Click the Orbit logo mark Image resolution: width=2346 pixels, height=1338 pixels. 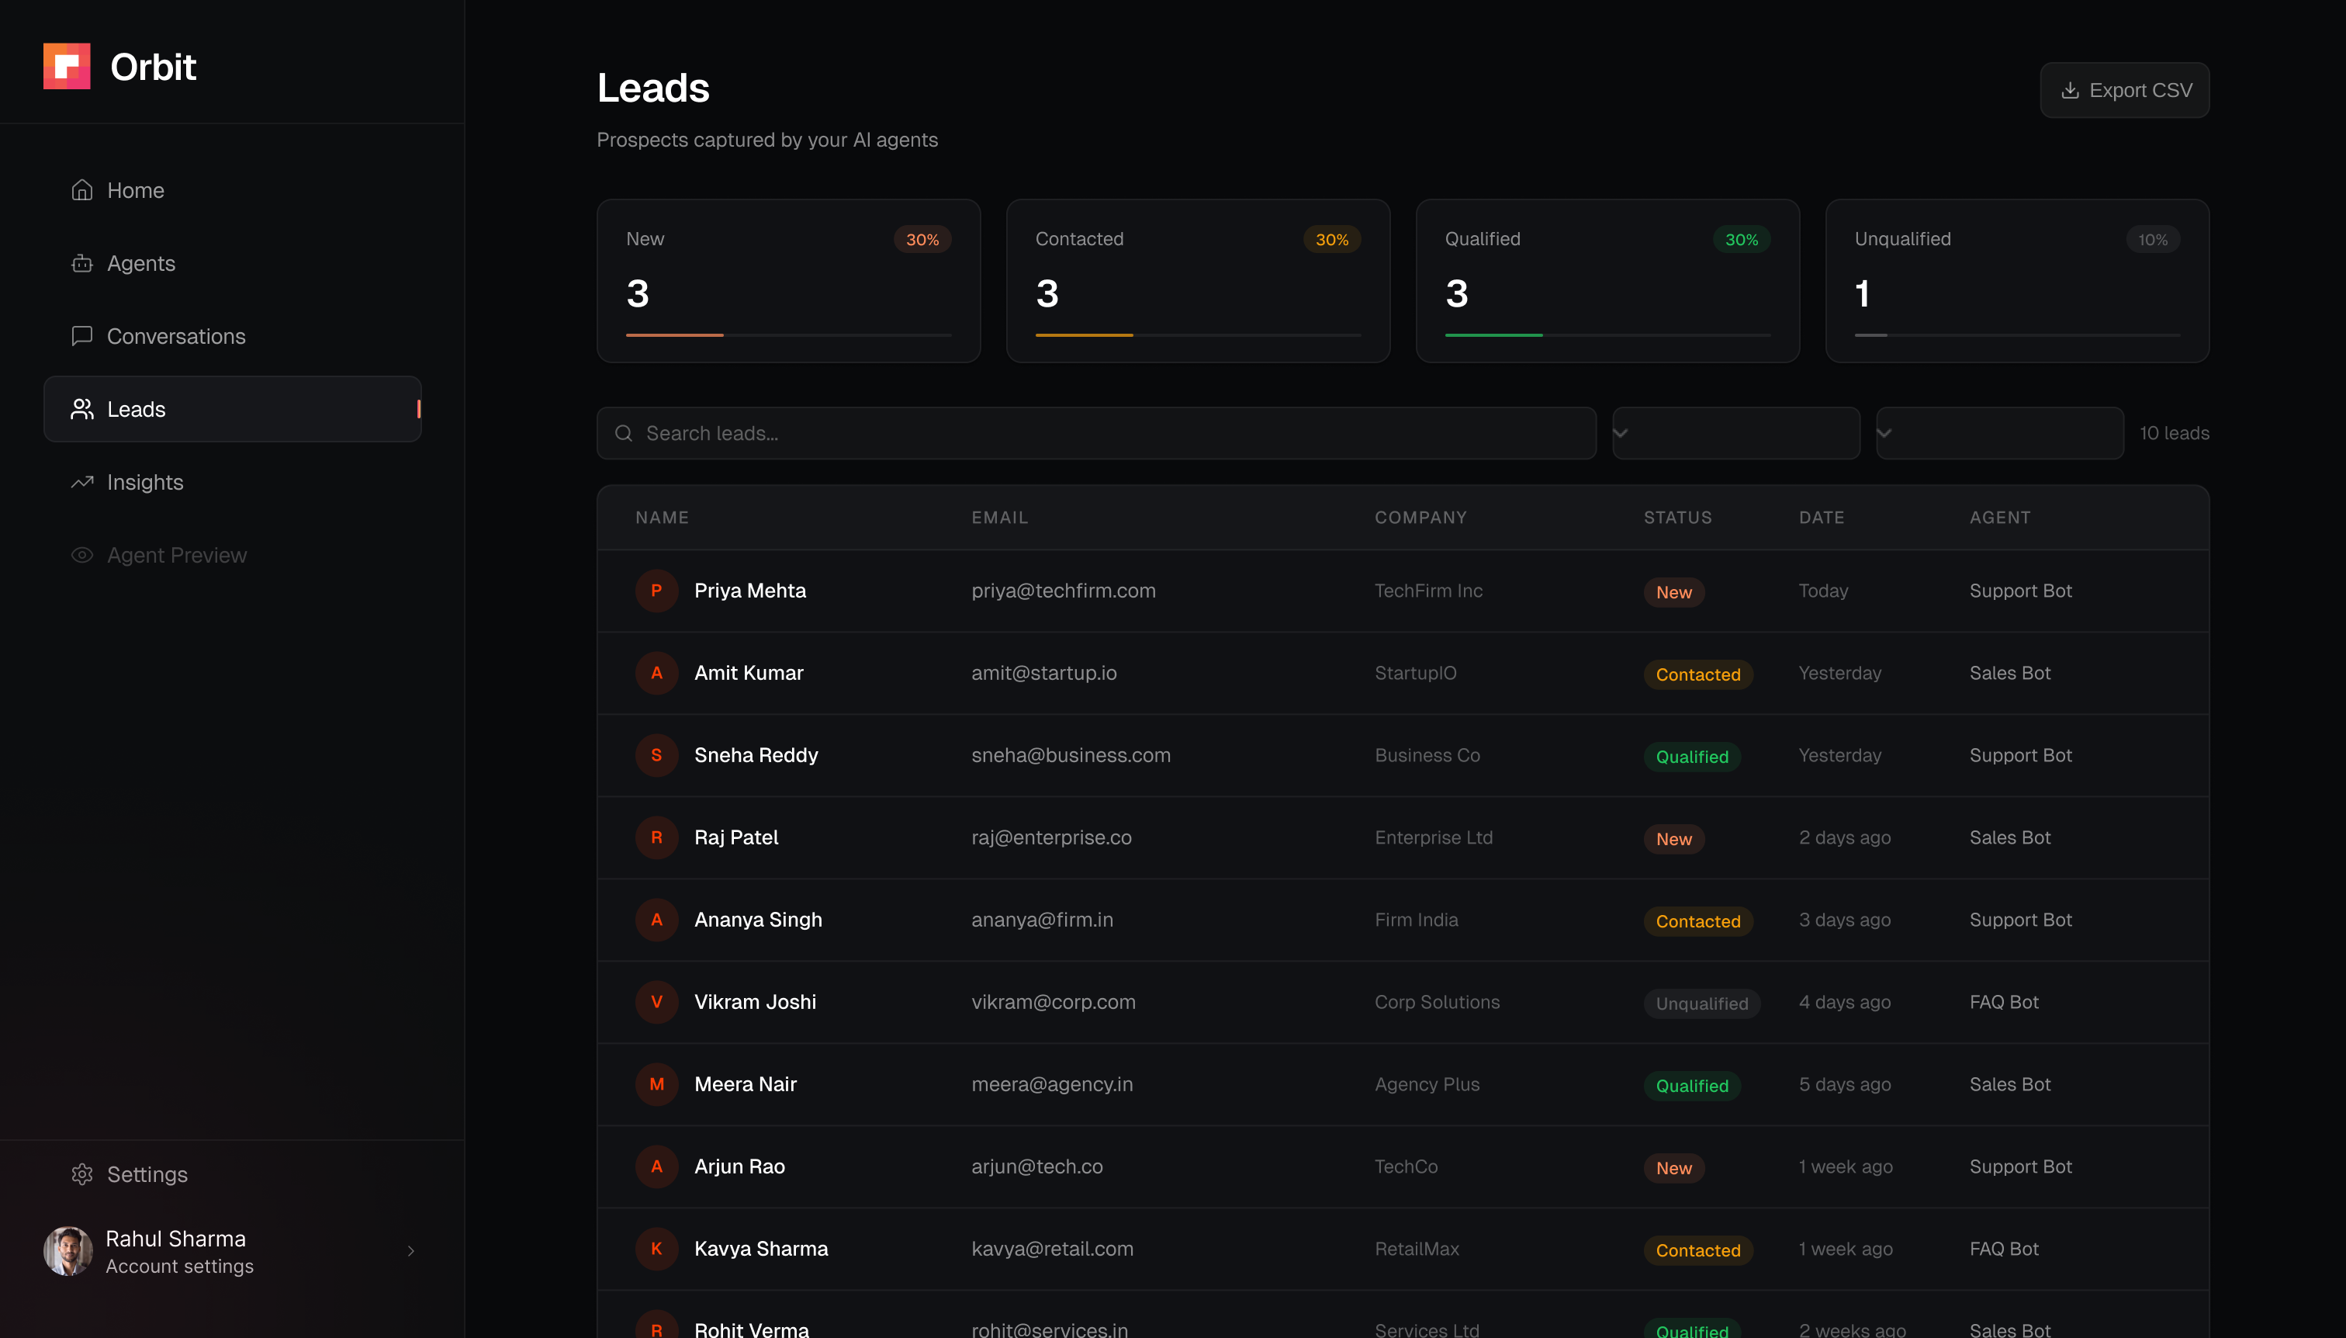pyautogui.click(x=66, y=65)
